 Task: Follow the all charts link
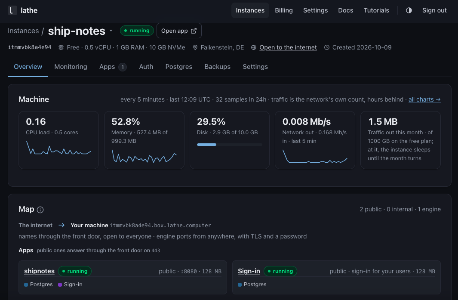point(424,100)
